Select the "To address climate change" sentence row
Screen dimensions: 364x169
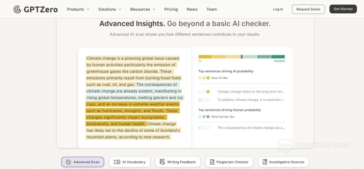pyautogui.click(x=251, y=100)
